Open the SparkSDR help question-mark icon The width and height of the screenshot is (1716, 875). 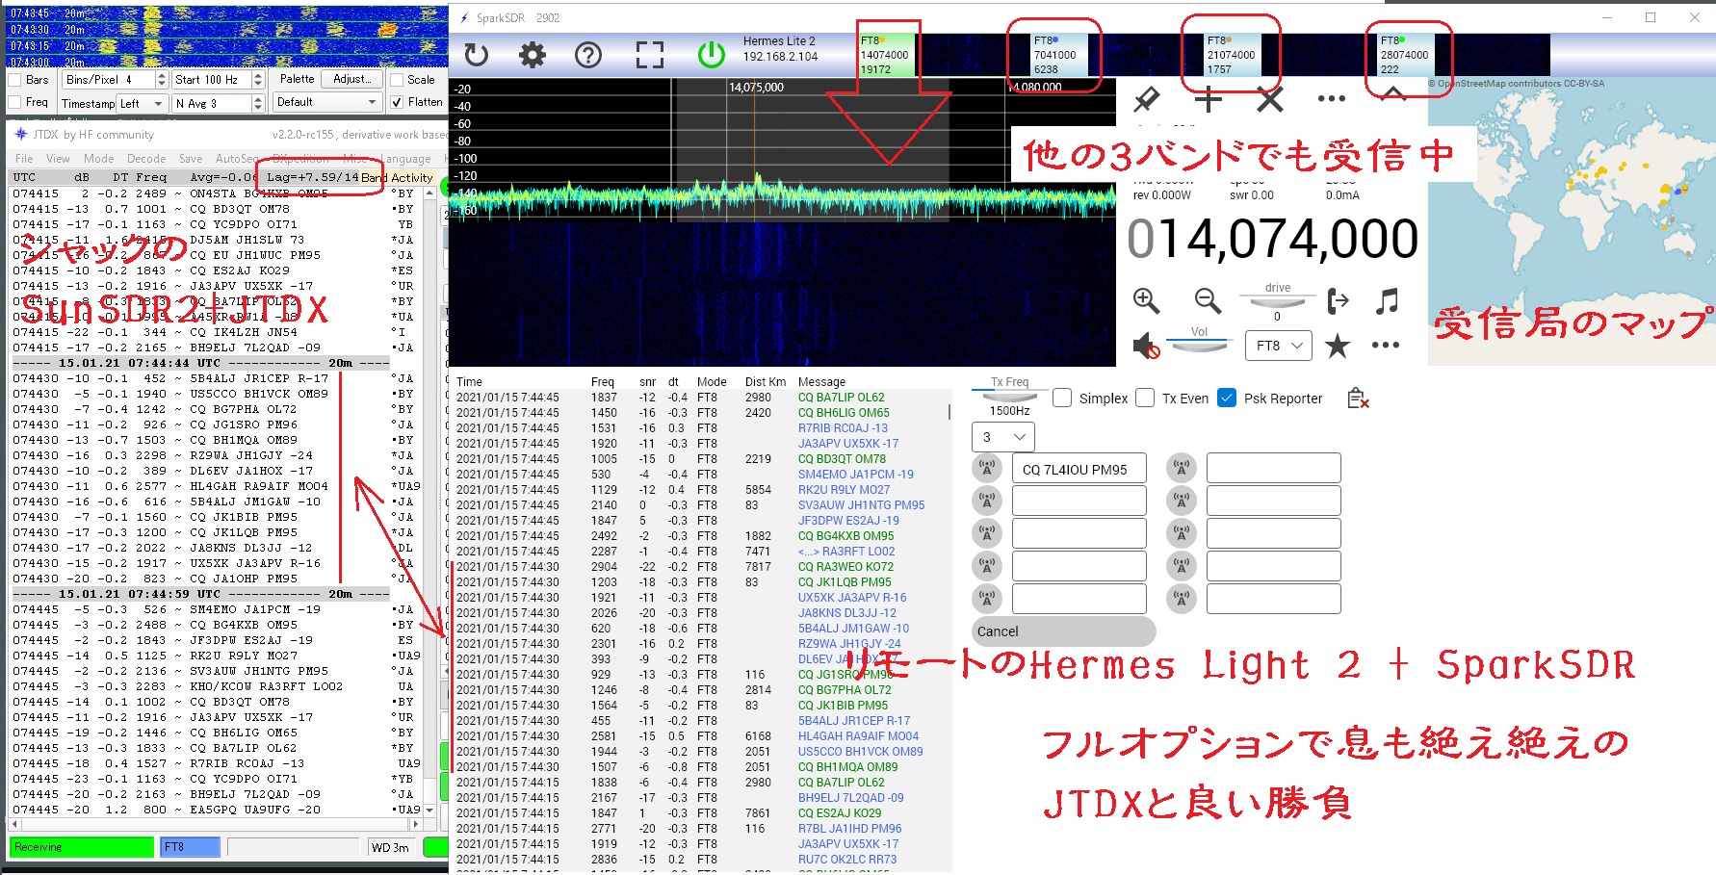click(x=588, y=55)
